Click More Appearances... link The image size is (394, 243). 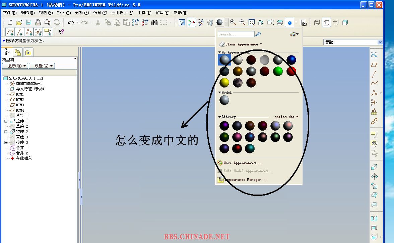(242, 163)
